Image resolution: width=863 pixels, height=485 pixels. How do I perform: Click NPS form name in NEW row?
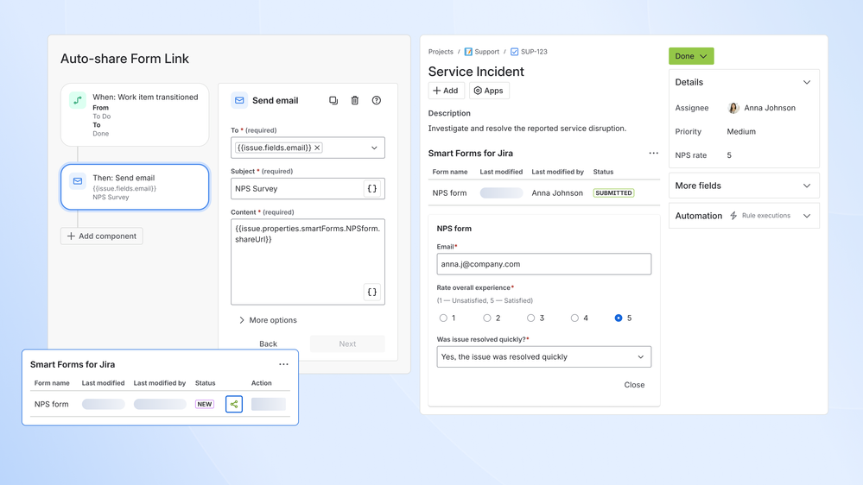51,404
